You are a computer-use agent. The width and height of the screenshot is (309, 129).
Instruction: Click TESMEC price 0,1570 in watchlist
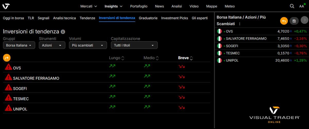pyautogui.click(x=284, y=53)
